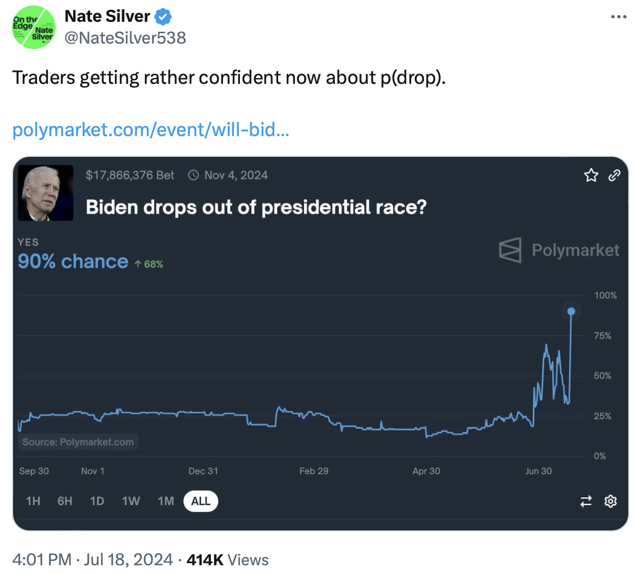Open the polymarket.com event link
The height and width of the screenshot is (574, 637).
(x=151, y=130)
